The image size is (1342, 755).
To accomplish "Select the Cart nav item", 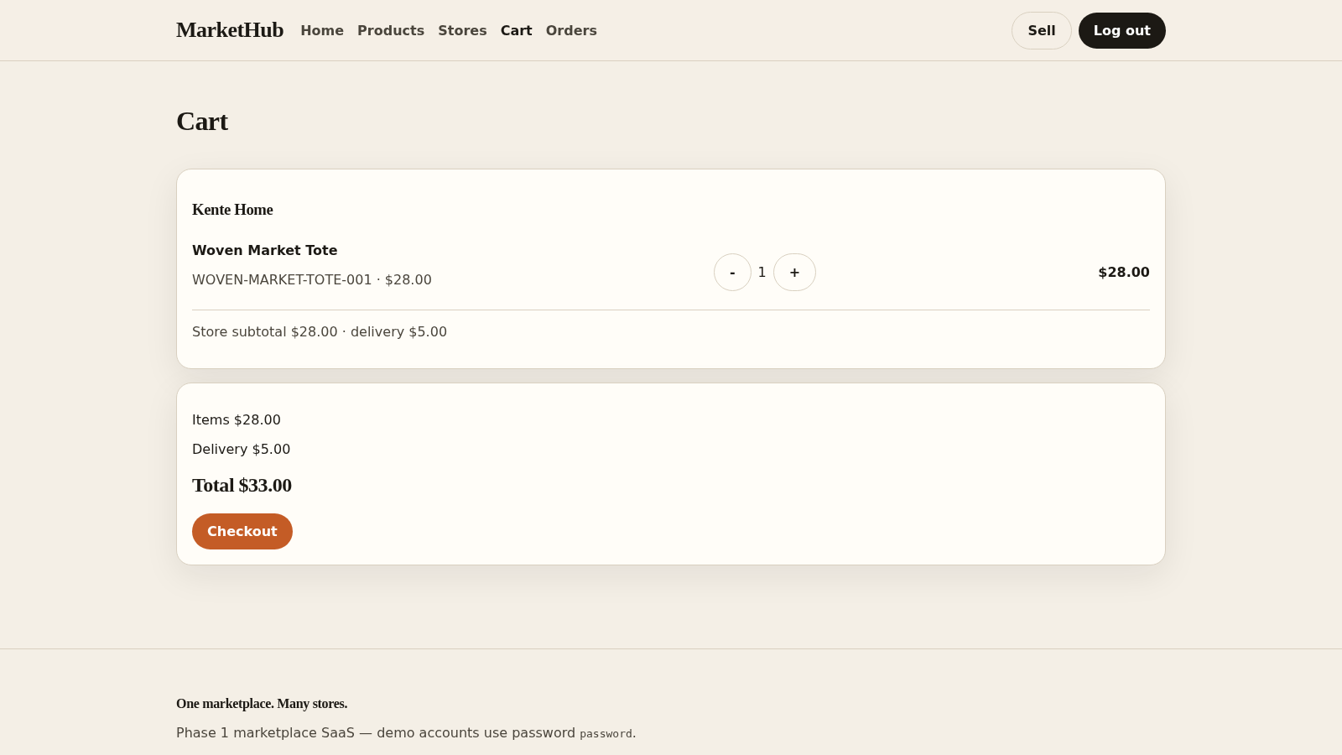I will point(517,30).
